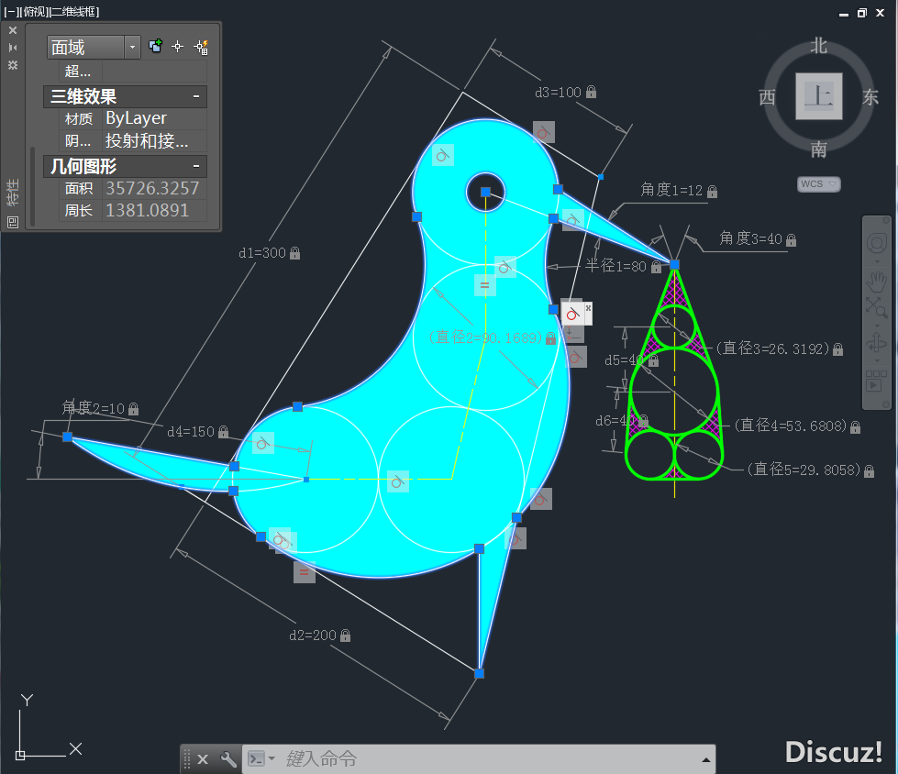
Task: Click the 上 face of the ViewCube
Action: point(818,96)
